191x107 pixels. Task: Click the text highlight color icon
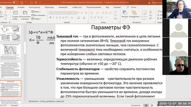[x=78, y=18]
